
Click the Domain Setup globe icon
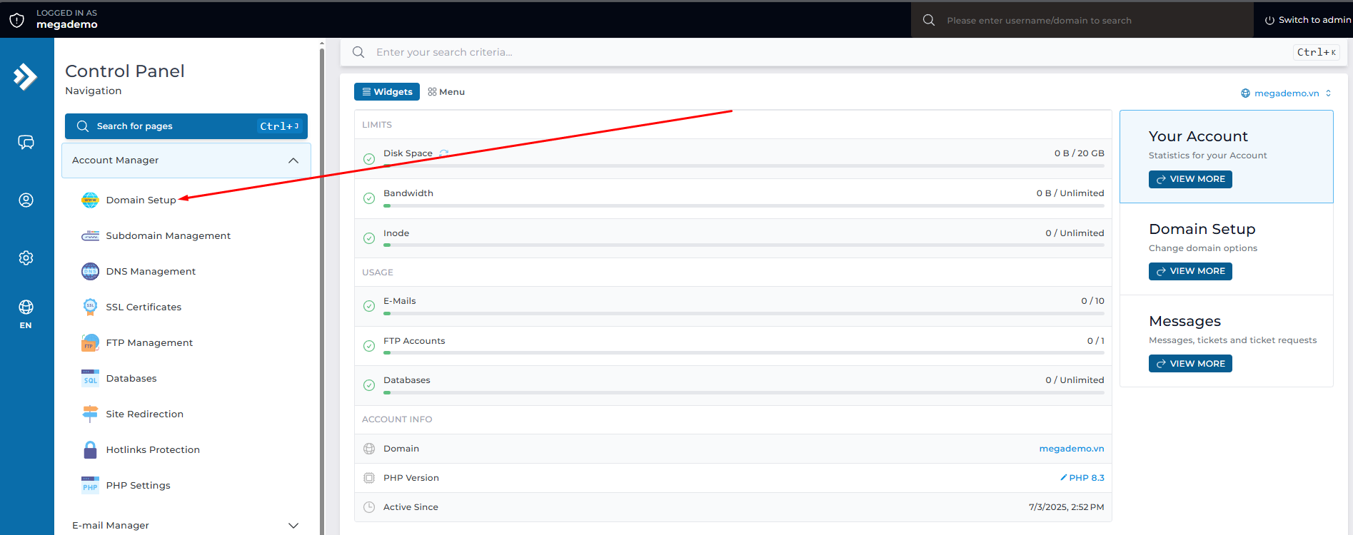pyautogui.click(x=90, y=200)
